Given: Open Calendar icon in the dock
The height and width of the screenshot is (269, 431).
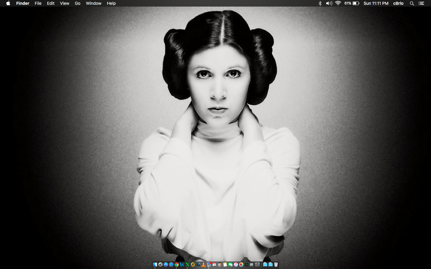Looking at the screenshot, I should click(x=214, y=265).
